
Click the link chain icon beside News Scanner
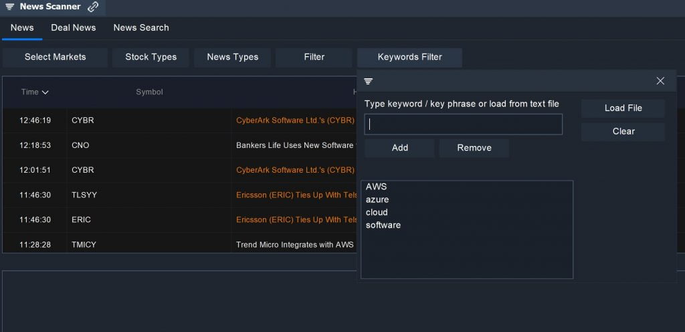tap(92, 7)
